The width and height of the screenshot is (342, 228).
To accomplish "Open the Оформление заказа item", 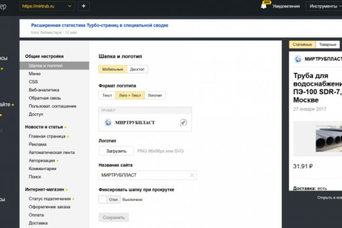I will [49, 207].
